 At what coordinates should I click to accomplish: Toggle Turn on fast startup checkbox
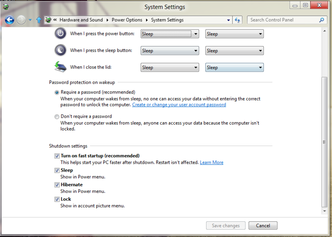coord(57,156)
